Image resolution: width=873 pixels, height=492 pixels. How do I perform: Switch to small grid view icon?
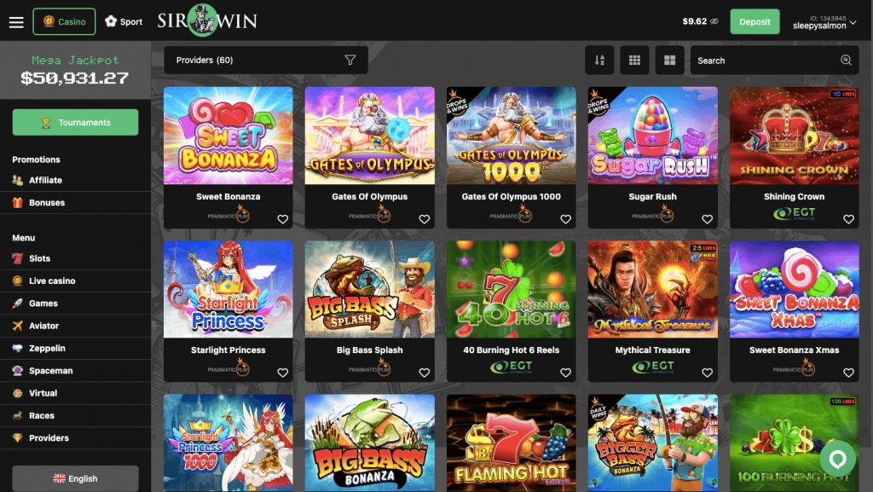coord(634,60)
